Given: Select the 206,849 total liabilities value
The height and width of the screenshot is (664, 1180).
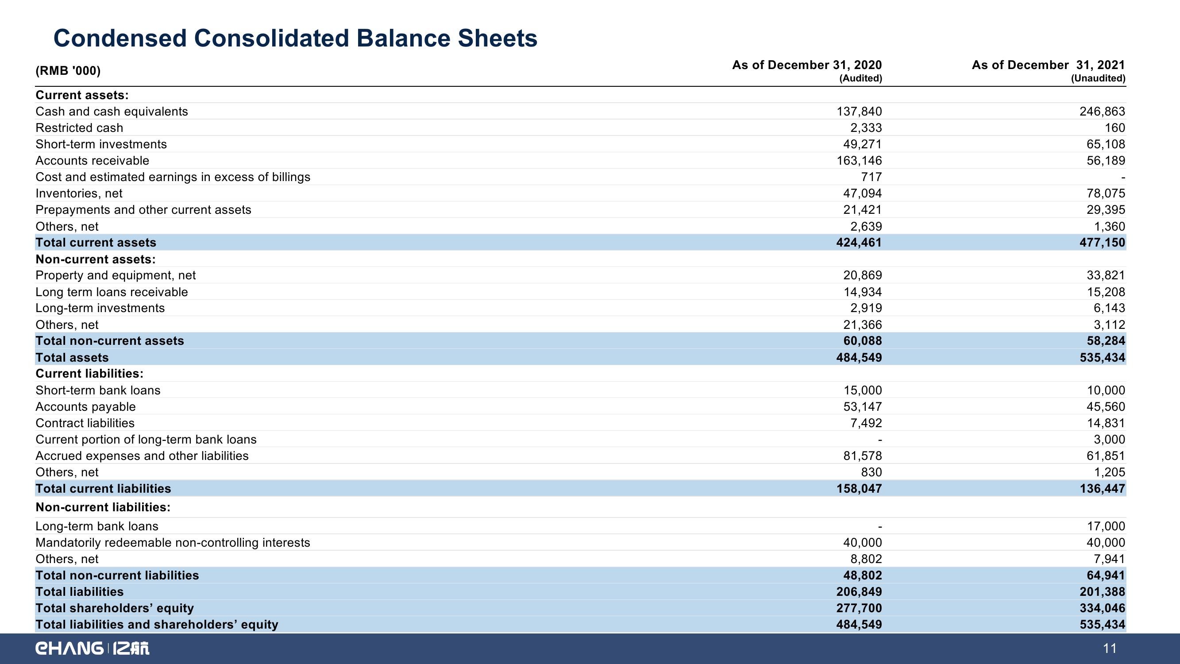Looking at the screenshot, I should pyautogui.click(x=859, y=592).
